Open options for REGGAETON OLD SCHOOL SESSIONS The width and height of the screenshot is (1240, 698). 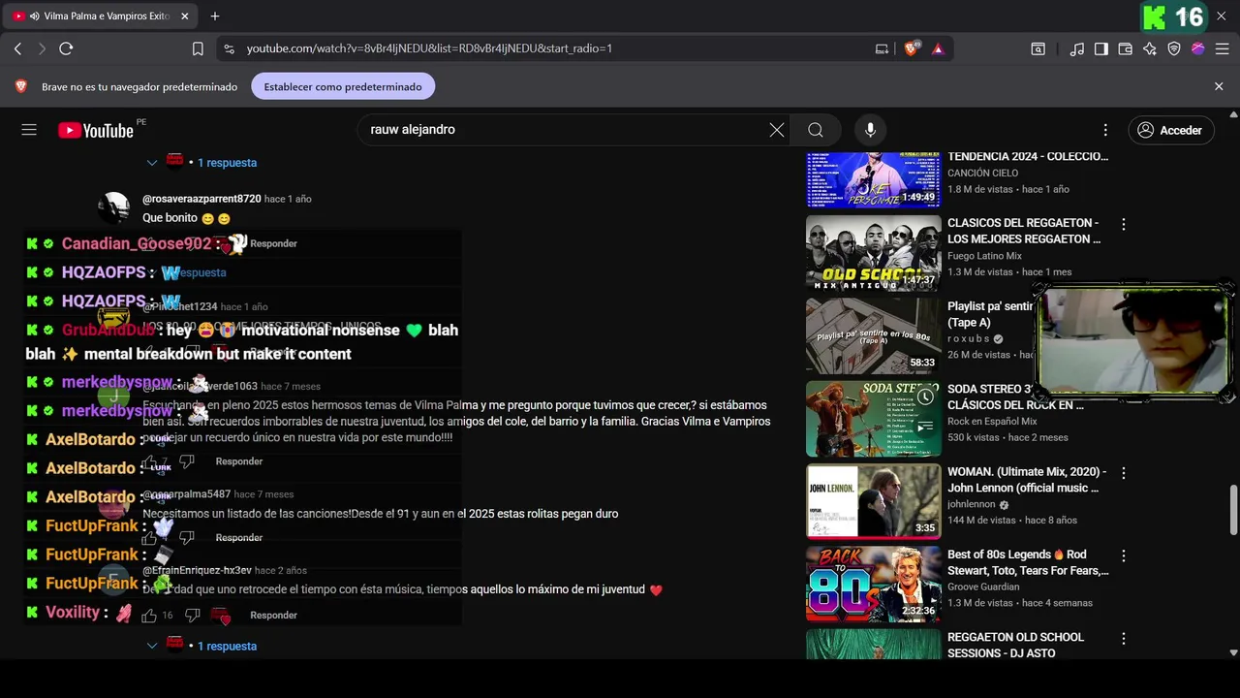(x=1124, y=639)
